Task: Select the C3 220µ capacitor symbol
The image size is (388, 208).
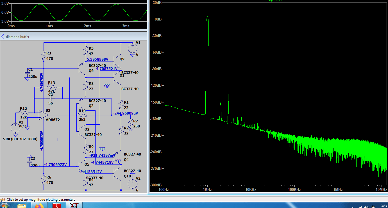Action: pos(29,162)
